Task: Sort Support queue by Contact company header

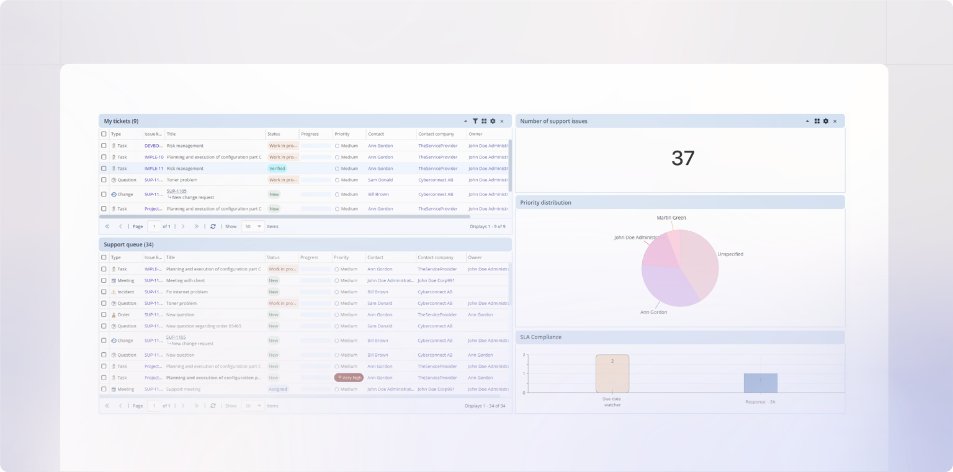Action: [436, 257]
